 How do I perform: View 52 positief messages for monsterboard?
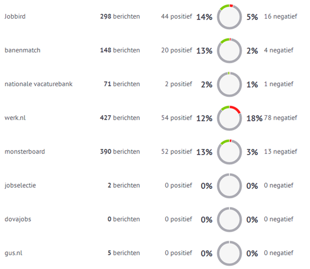(176, 152)
